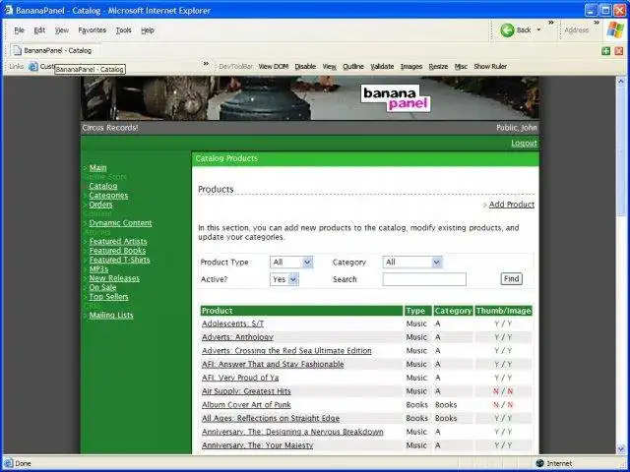630x472 pixels.
Task: Open product Adverts: Anthology
Action: tap(237, 337)
